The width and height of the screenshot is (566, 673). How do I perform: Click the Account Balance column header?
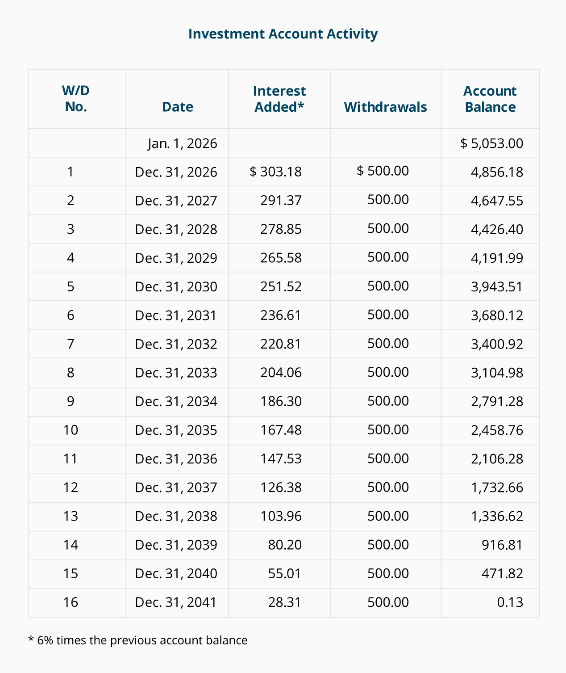tap(490, 99)
